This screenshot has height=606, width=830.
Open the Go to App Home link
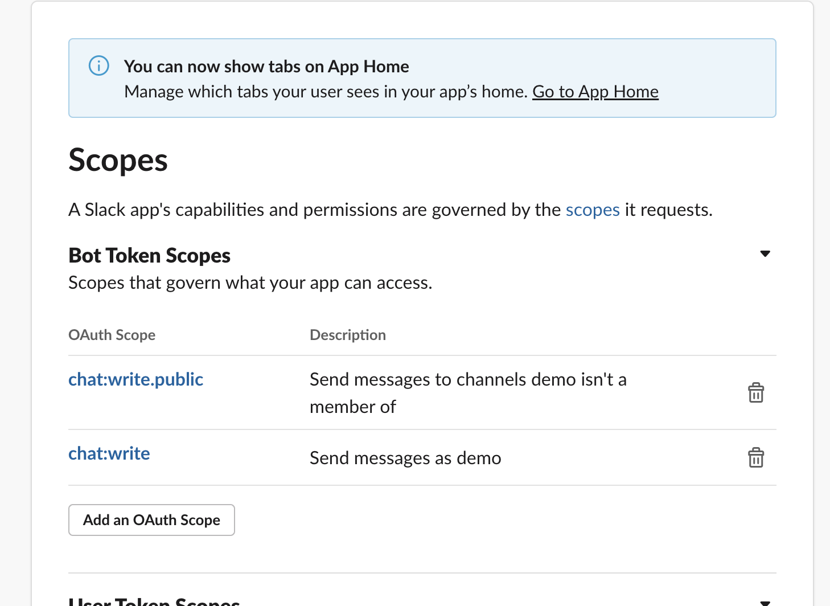595,92
